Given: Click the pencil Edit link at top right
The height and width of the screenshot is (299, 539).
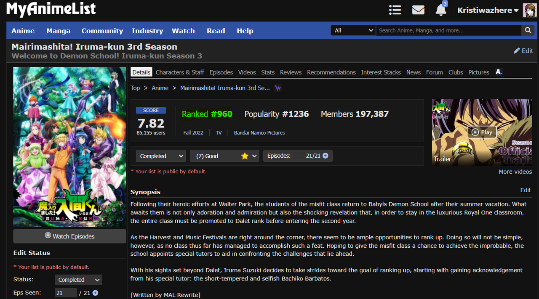Looking at the screenshot, I should [523, 50].
